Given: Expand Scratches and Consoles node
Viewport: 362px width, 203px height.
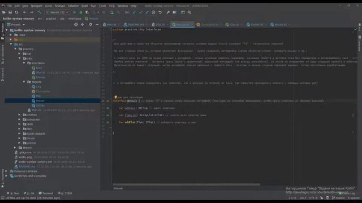Looking at the screenshot, I should click(6, 176).
